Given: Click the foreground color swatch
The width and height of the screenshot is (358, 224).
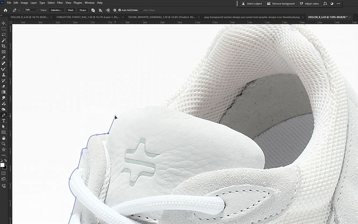Looking at the screenshot, I should (2, 165).
